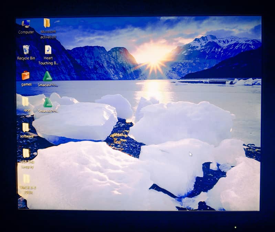Click the Recycle Bin icon
275x232 pixels.
pyautogui.click(x=26, y=49)
